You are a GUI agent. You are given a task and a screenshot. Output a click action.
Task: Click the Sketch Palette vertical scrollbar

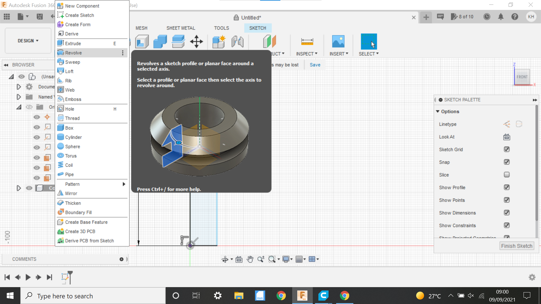point(537,163)
